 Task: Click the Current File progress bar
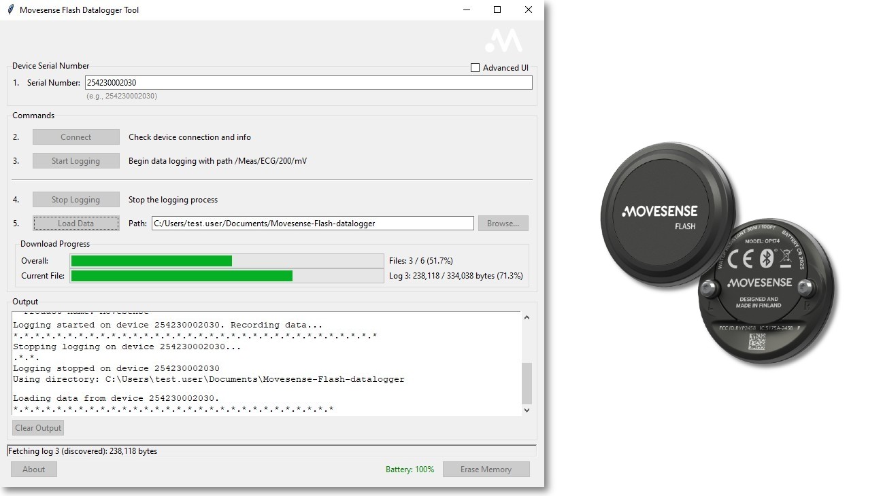[x=227, y=276]
